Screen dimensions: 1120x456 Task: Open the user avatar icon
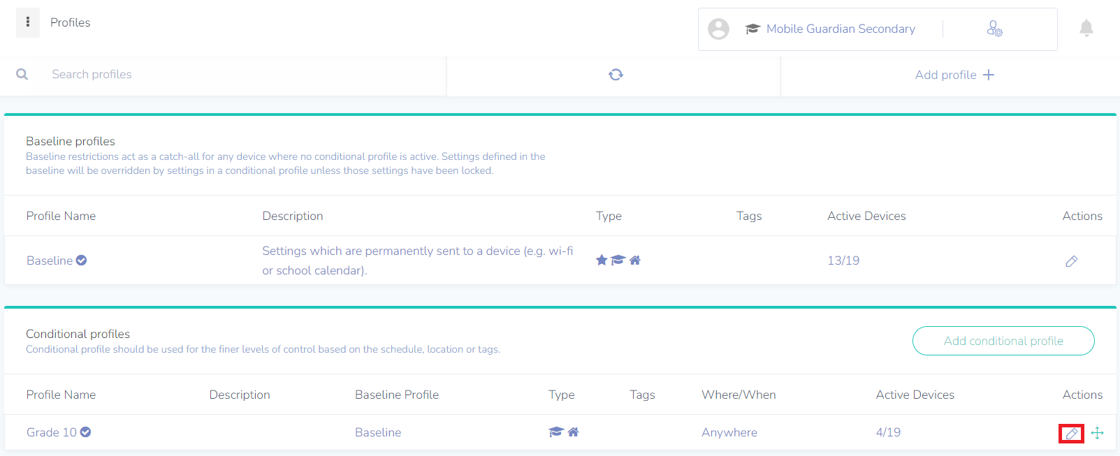718,29
